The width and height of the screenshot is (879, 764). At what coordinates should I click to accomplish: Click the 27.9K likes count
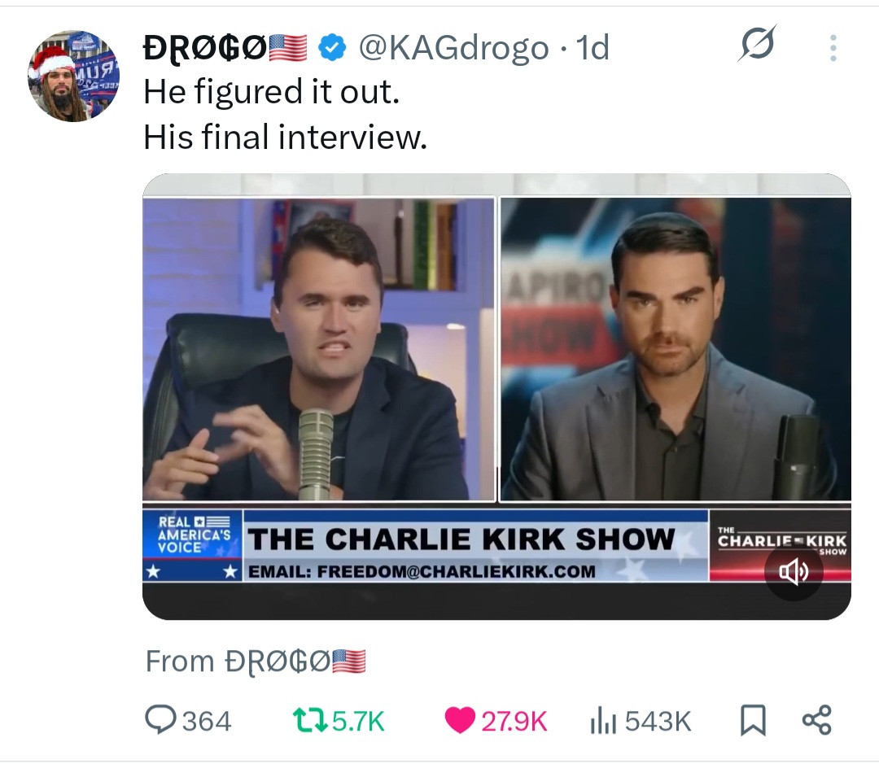click(x=514, y=721)
